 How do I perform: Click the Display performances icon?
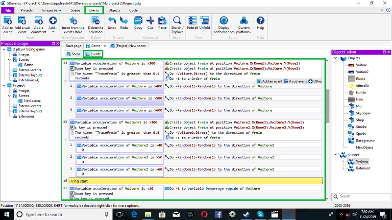[224, 21]
